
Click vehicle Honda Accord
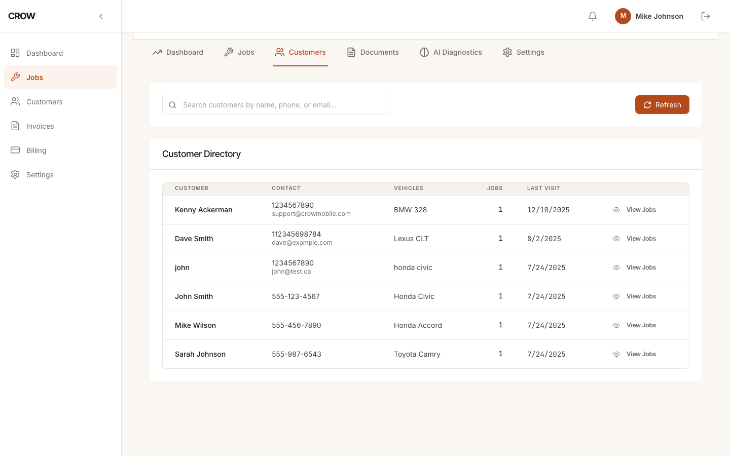point(418,325)
